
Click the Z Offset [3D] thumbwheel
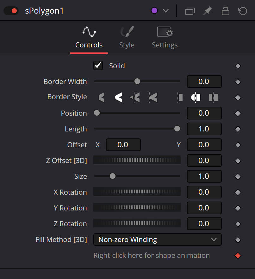coord(137,160)
